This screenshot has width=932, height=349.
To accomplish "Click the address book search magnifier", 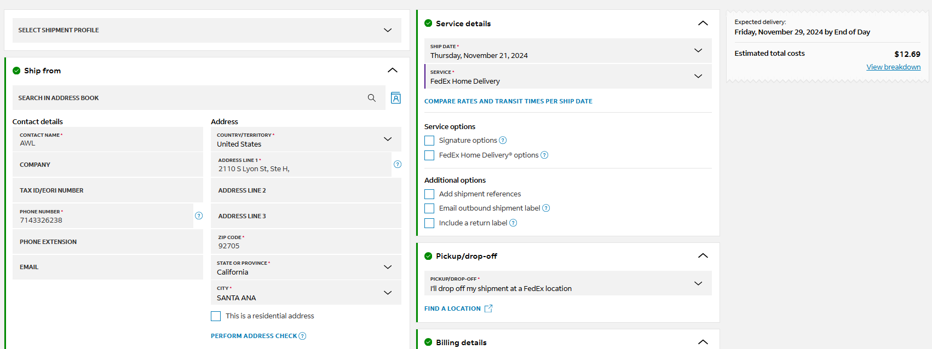I will (x=372, y=98).
